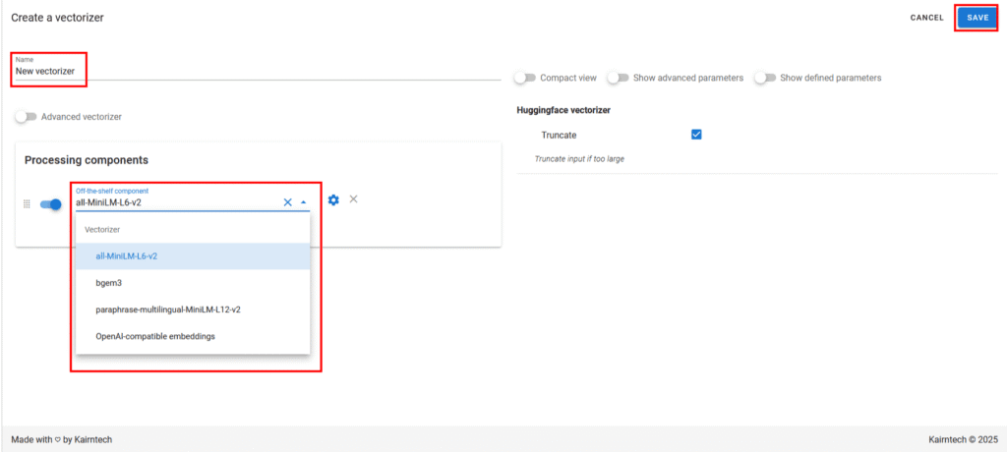1007x452 pixels.
Task: Toggle the Advanced vectorizer switch
Action: pos(26,117)
